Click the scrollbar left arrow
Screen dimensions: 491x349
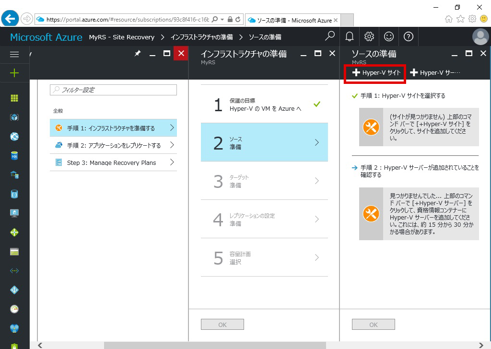(40, 345)
